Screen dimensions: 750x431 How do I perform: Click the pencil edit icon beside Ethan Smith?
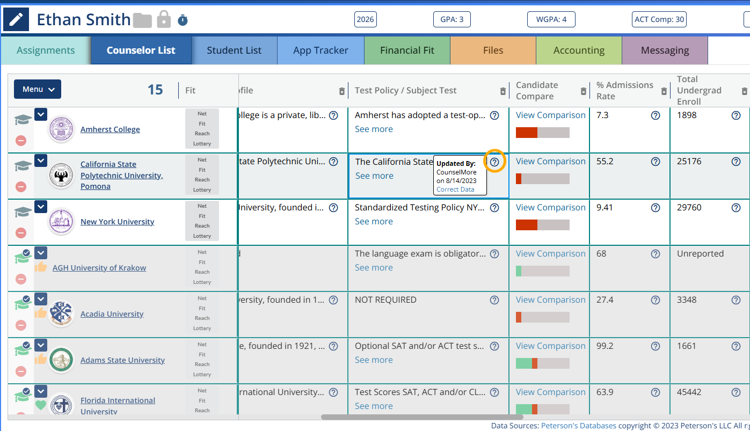[x=17, y=20]
